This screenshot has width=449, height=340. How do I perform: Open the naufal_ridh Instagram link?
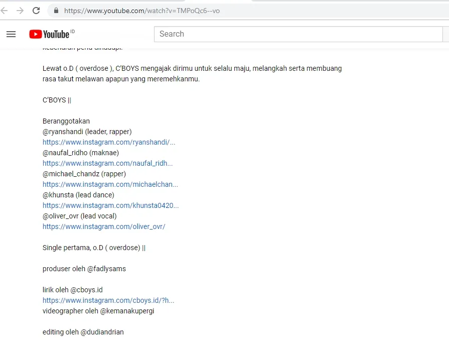click(108, 163)
